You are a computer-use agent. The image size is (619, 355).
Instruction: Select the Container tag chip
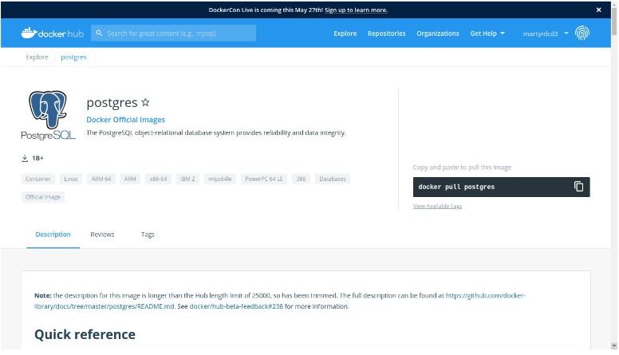[x=38, y=179]
